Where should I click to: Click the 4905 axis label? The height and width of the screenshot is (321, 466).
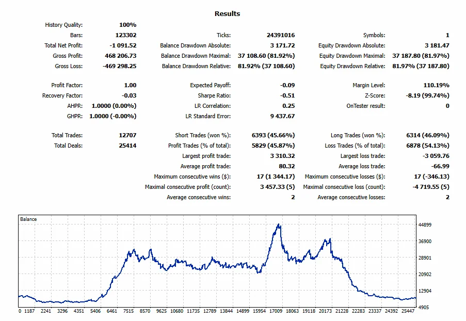424,308
